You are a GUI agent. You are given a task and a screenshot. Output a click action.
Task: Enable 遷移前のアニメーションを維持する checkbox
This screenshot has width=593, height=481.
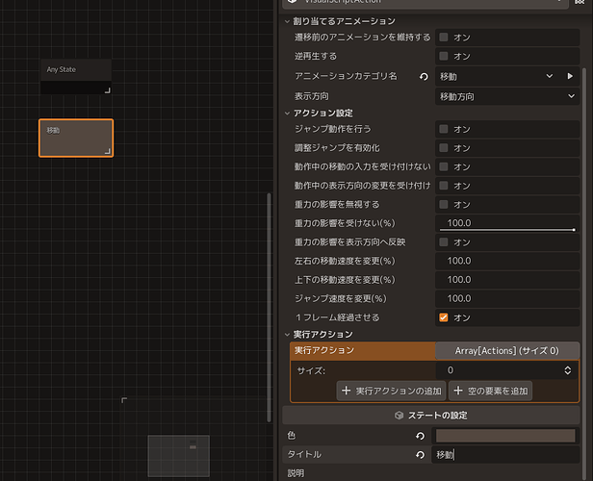click(444, 37)
